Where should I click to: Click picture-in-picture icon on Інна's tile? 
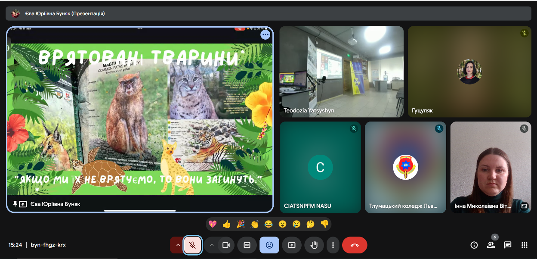[x=524, y=206]
